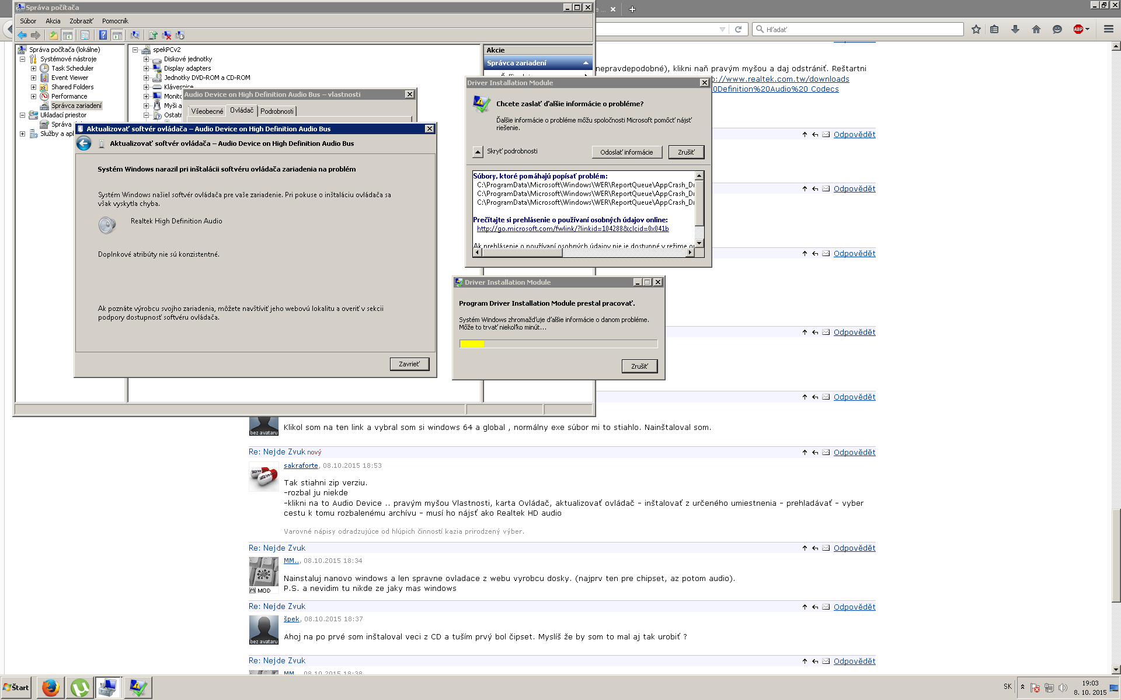Open uTorrent from the taskbar
This screenshot has width=1121, height=700.
pyautogui.click(x=80, y=688)
